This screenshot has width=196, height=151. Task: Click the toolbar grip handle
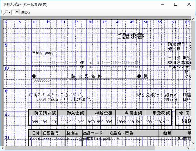(x=2, y=12)
